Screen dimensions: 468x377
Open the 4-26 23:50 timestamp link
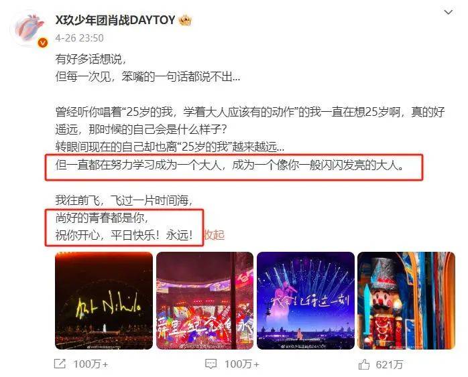(x=79, y=38)
